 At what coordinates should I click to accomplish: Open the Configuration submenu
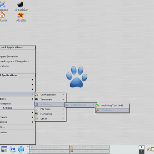(x=50, y=95)
